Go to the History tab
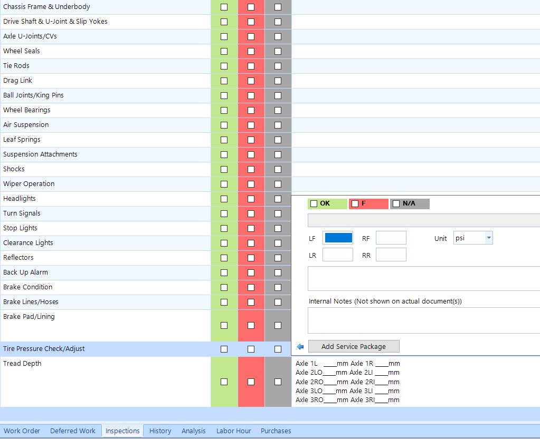The width and height of the screenshot is (540, 439). (160, 431)
